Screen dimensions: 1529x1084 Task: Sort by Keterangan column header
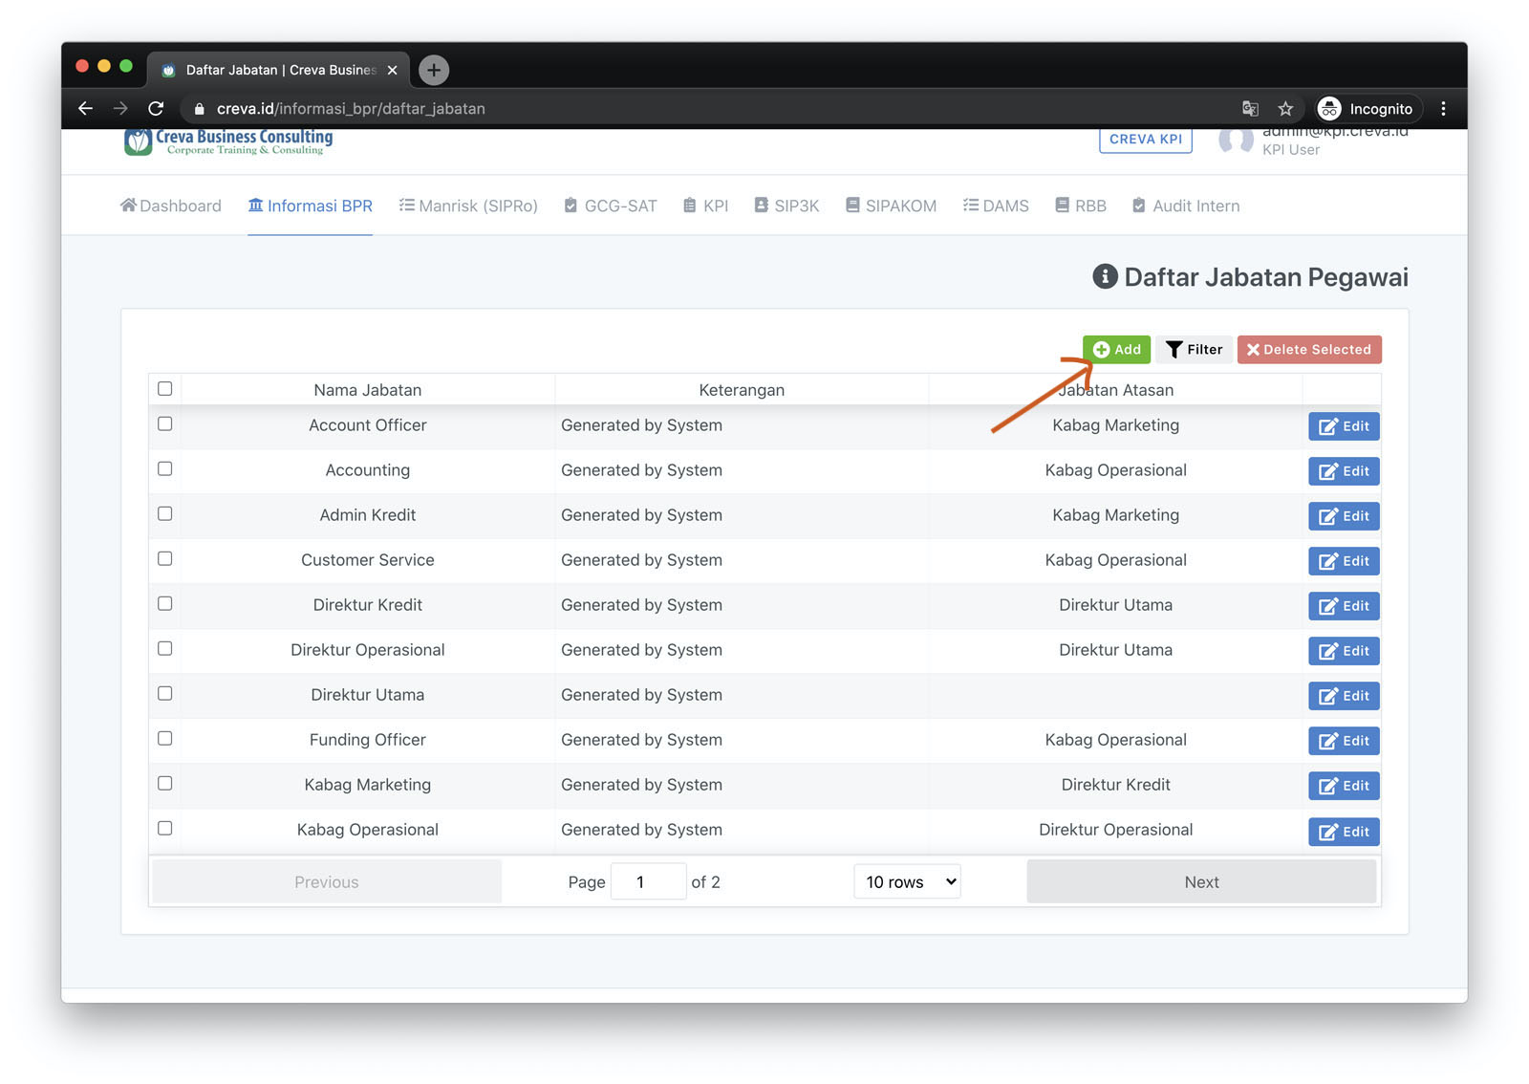tap(742, 390)
